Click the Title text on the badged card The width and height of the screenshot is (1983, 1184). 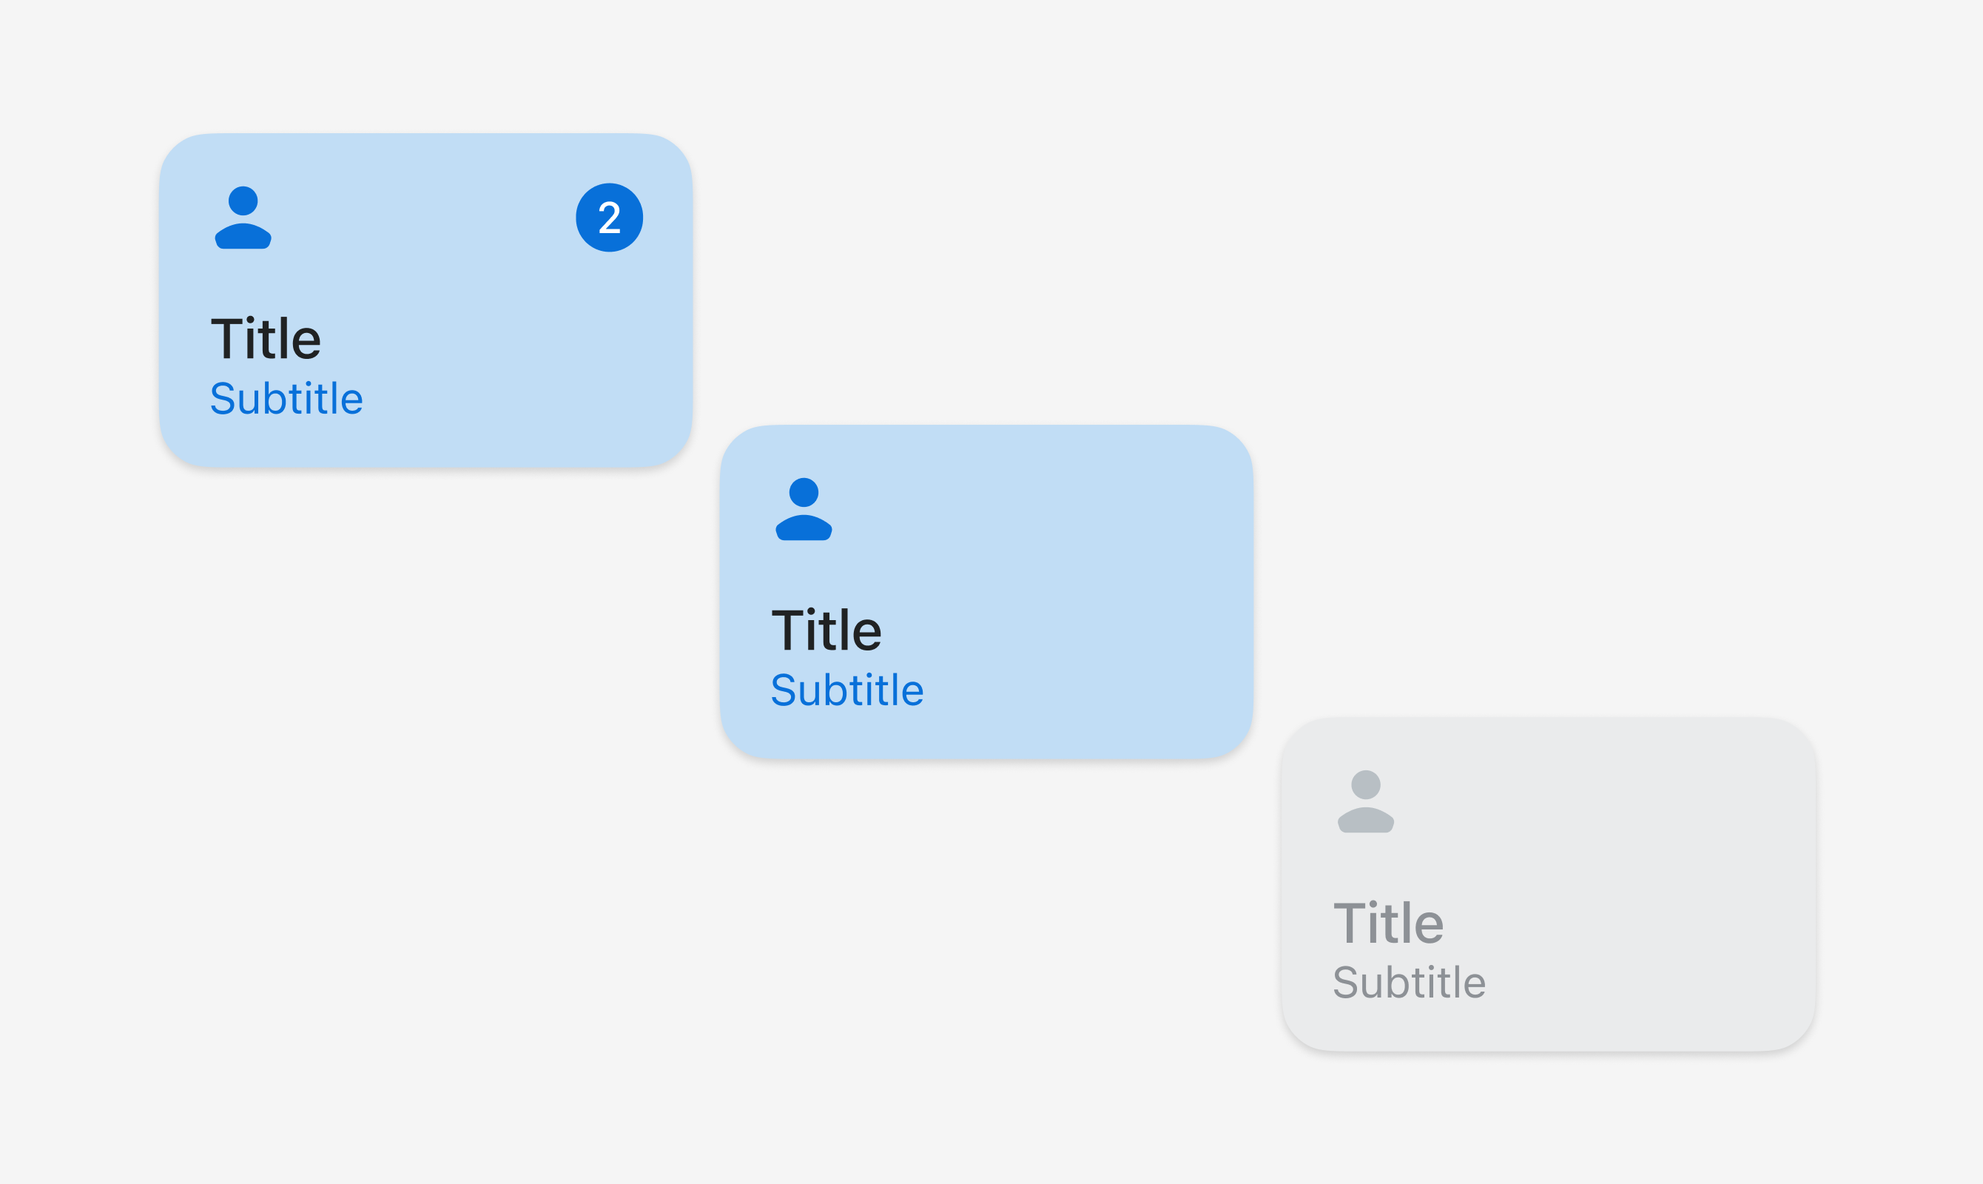(x=266, y=339)
